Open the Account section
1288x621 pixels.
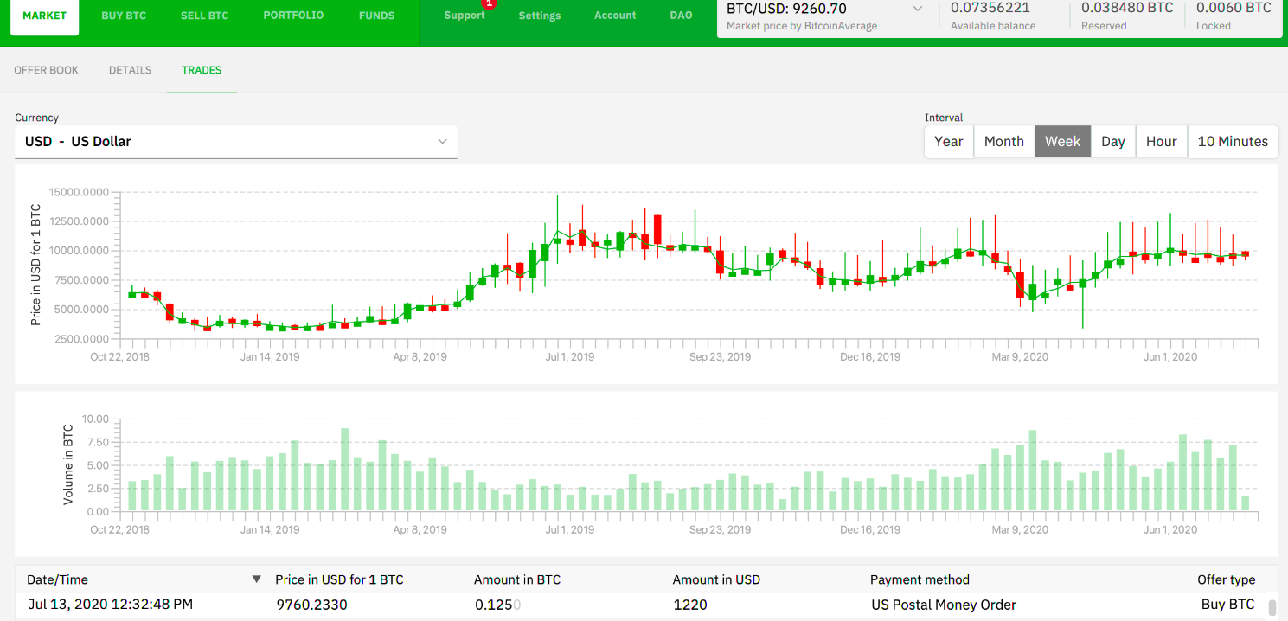(614, 15)
